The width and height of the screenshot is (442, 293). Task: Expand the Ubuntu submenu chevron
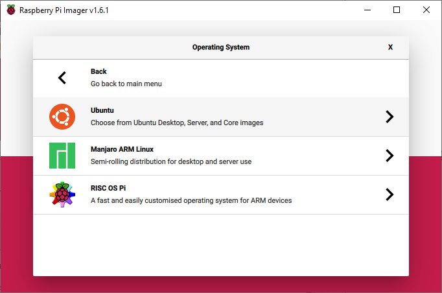(x=390, y=117)
